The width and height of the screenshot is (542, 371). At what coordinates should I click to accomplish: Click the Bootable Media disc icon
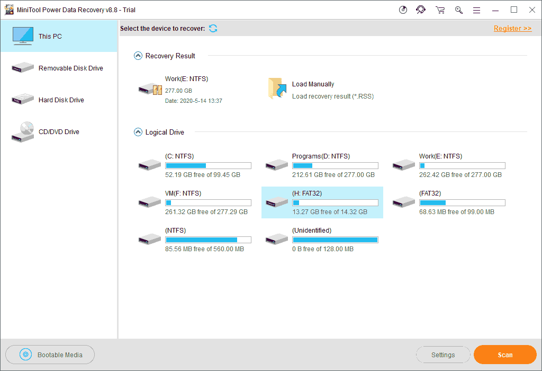click(25, 355)
